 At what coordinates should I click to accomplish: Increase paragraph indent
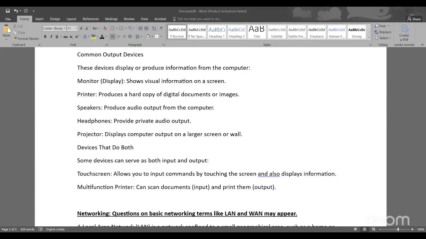click(146, 29)
